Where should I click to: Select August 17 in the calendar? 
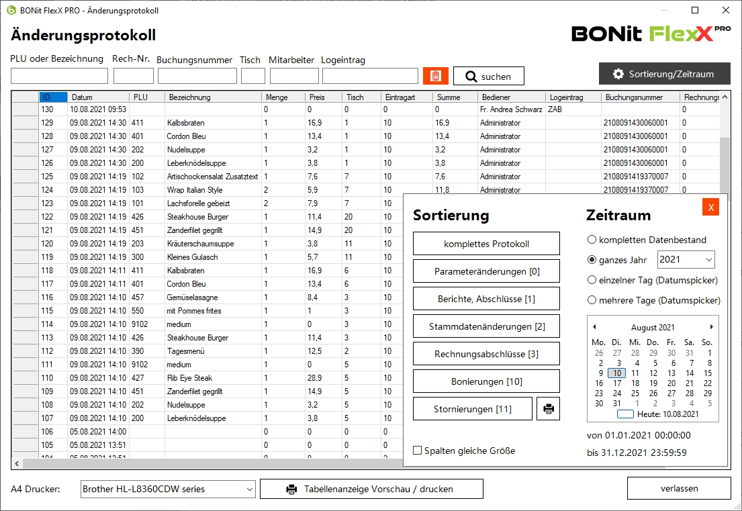point(617,383)
